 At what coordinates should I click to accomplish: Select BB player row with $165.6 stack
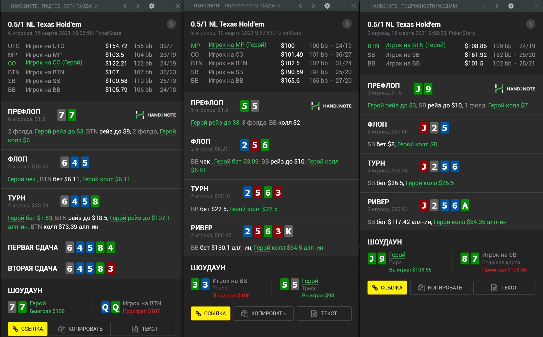coord(271,81)
